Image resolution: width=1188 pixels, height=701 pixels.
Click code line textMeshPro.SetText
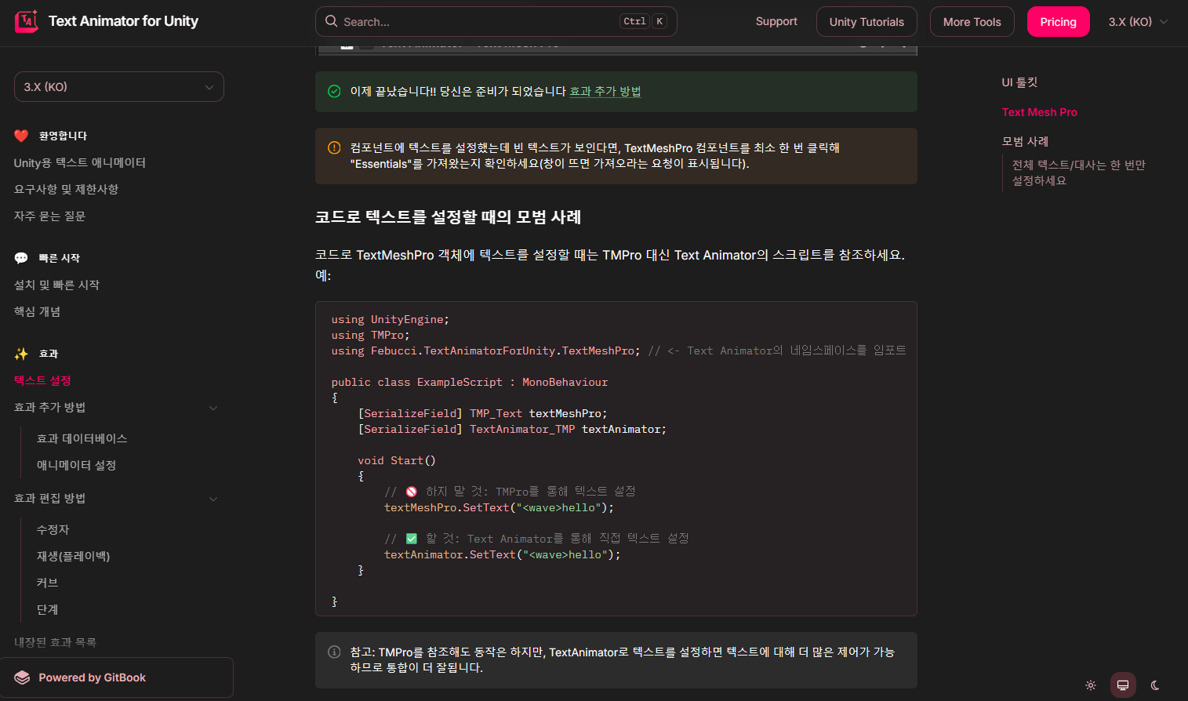point(499,507)
